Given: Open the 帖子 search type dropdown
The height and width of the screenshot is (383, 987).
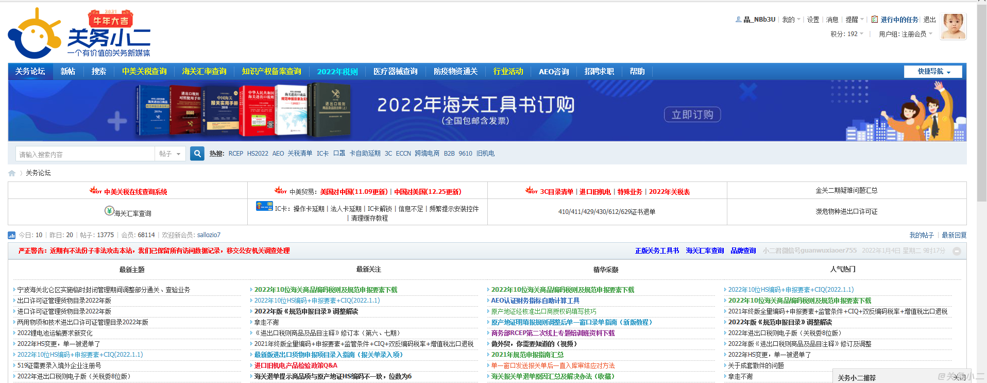Looking at the screenshot, I should (170, 154).
